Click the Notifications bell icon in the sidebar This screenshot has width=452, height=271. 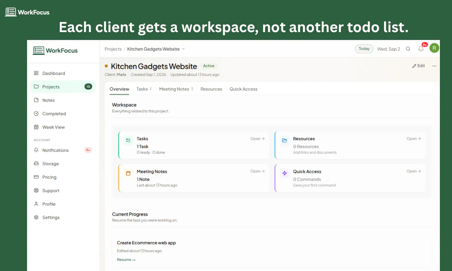36,150
